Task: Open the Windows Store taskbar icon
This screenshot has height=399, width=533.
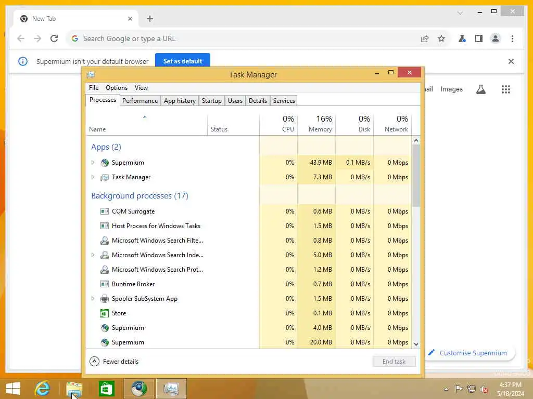Action: coord(106,389)
